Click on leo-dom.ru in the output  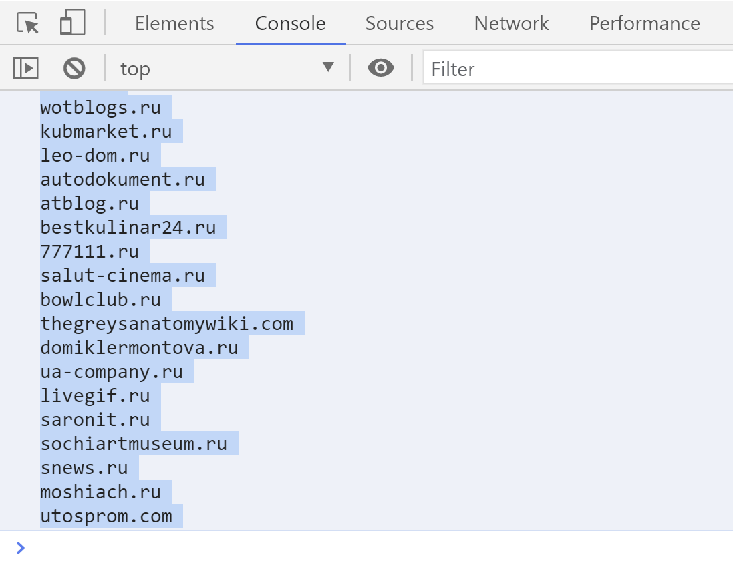click(95, 156)
